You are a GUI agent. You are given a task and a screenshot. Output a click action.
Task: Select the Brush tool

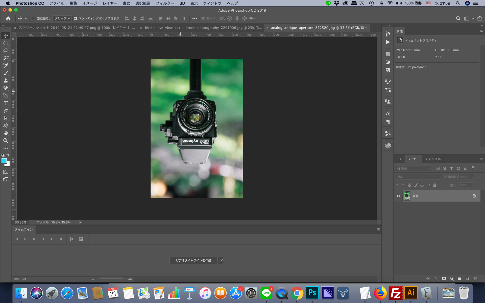(x=6, y=73)
